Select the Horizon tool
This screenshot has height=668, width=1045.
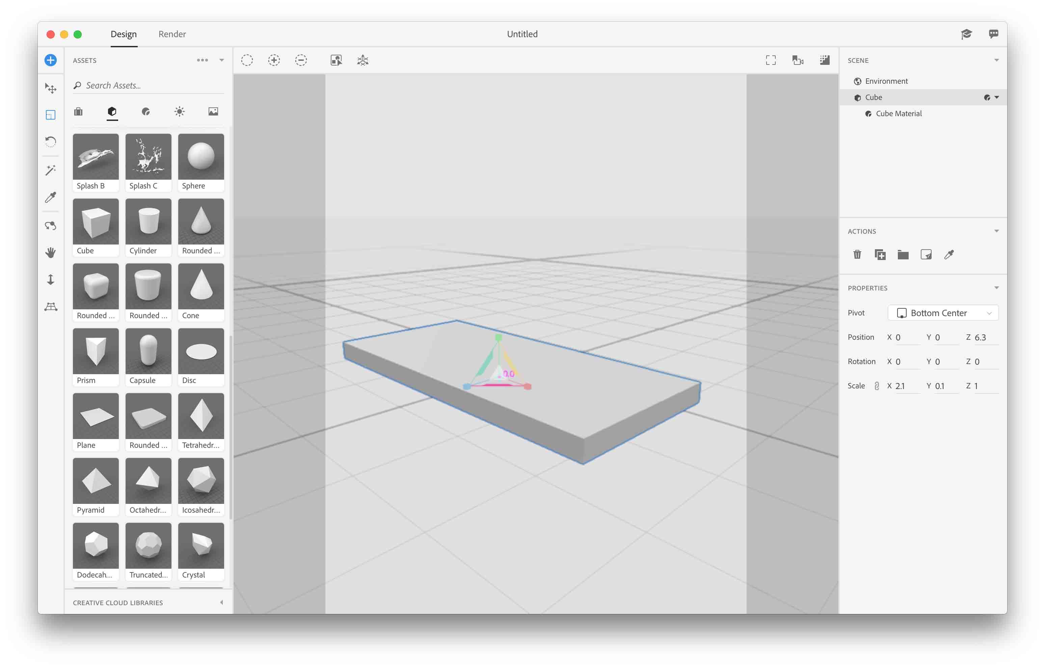click(x=51, y=307)
